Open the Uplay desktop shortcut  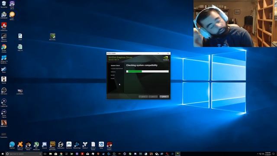coord(101,145)
